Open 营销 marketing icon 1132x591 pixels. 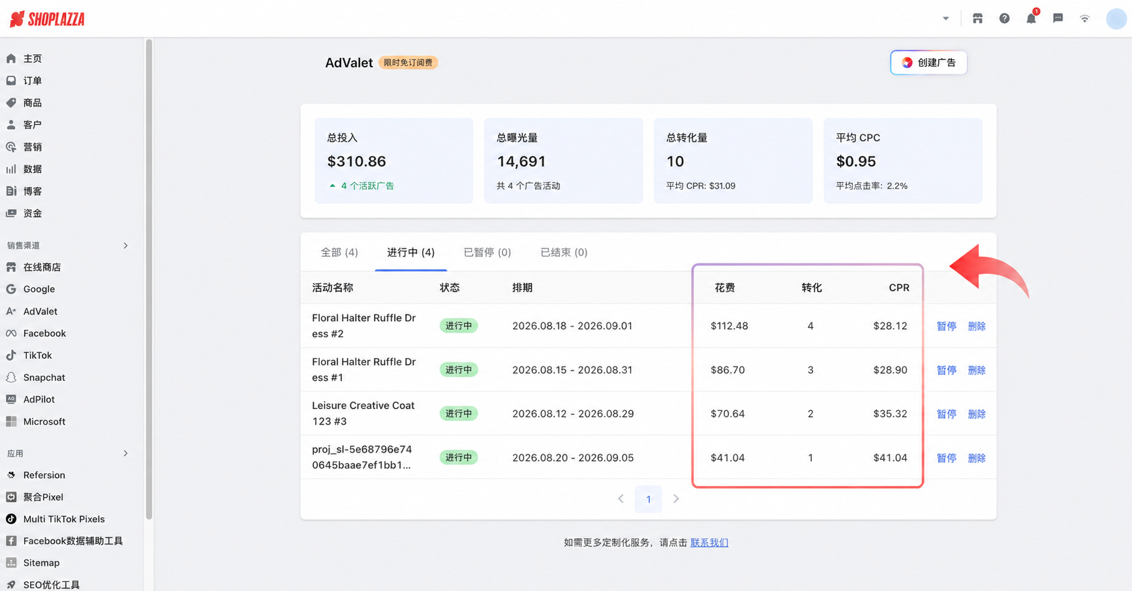[x=11, y=147]
